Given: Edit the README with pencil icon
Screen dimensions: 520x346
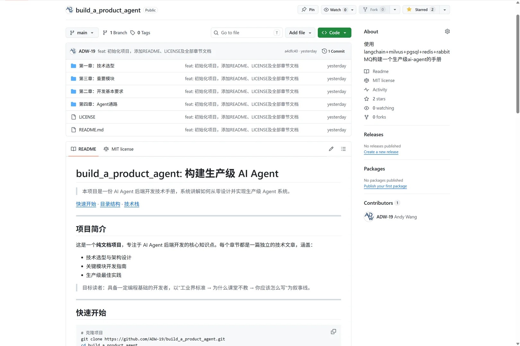Looking at the screenshot, I should (x=331, y=149).
